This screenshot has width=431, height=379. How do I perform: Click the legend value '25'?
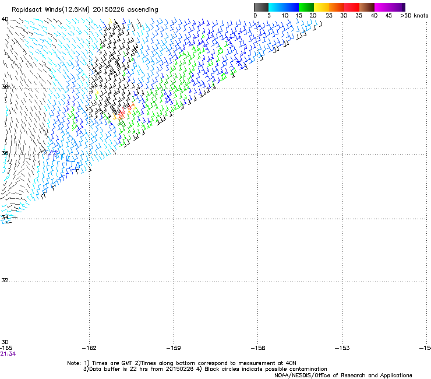pyautogui.click(x=329, y=16)
